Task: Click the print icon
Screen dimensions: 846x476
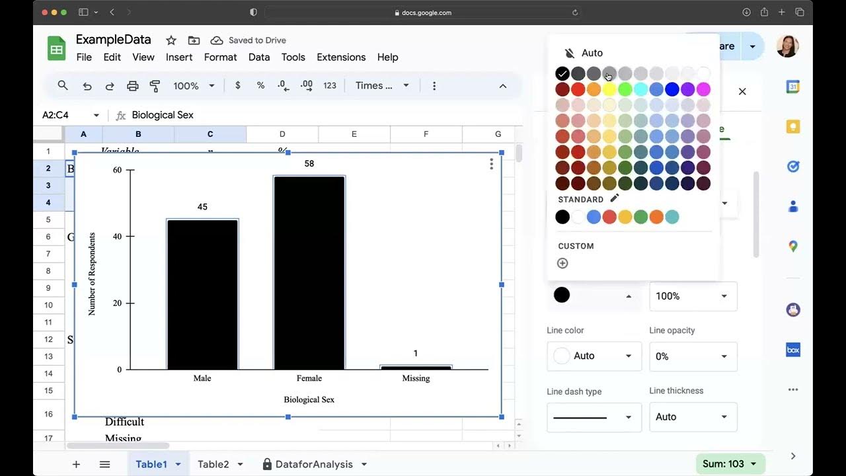Action: tap(133, 86)
